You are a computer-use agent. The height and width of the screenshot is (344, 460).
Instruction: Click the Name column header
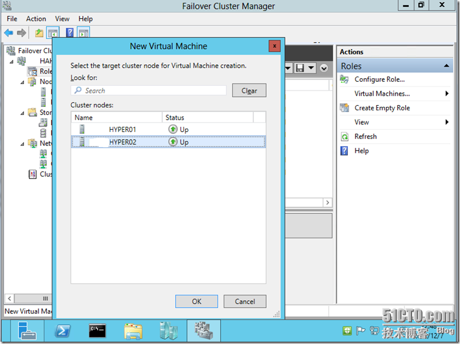coord(117,117)
